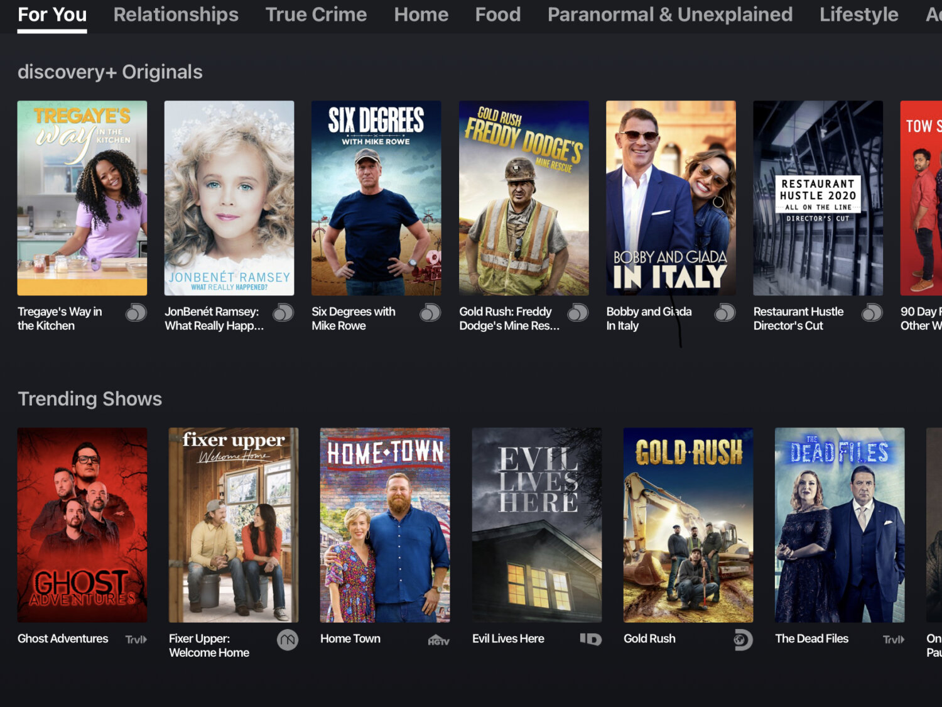Click the discovery+ badge on Restaurant Hustle card

872,312
